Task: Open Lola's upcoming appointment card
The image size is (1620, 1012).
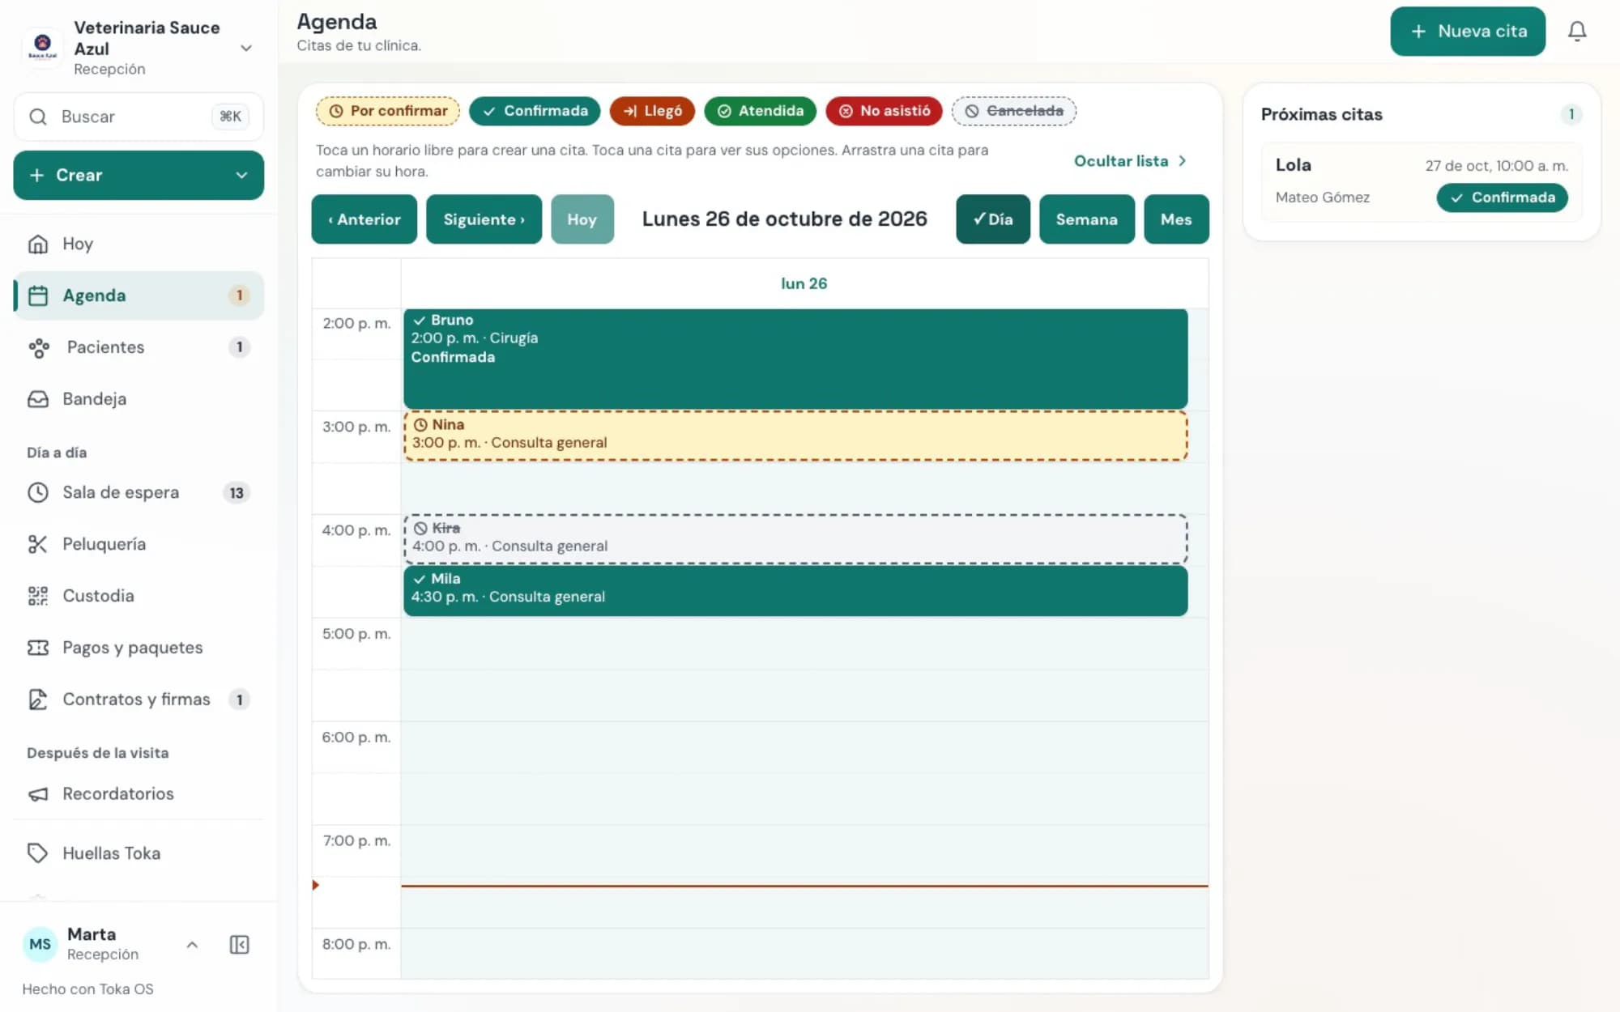Action: [x=1422, y=182]
